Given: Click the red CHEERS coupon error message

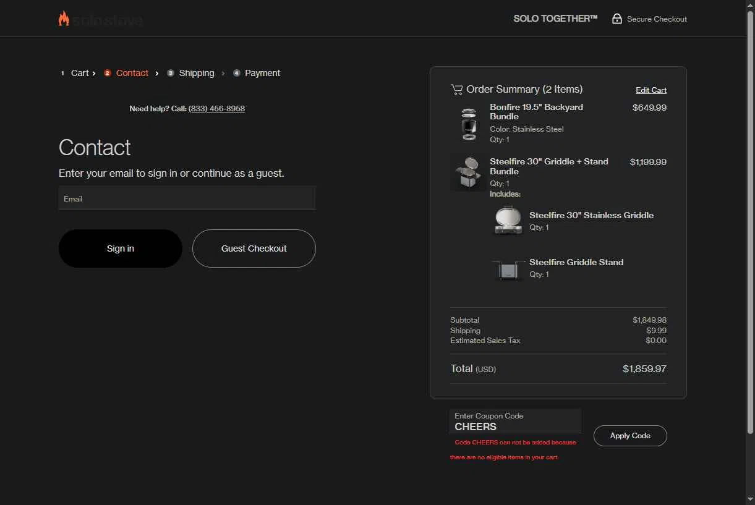Looking at the screenshot, I should [513, 450].
